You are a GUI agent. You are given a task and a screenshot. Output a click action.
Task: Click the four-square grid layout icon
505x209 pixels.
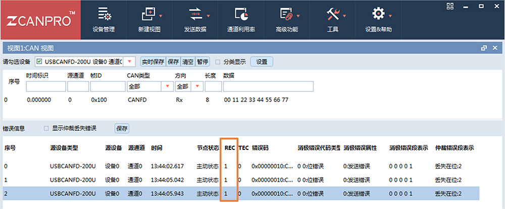point(451,6)
